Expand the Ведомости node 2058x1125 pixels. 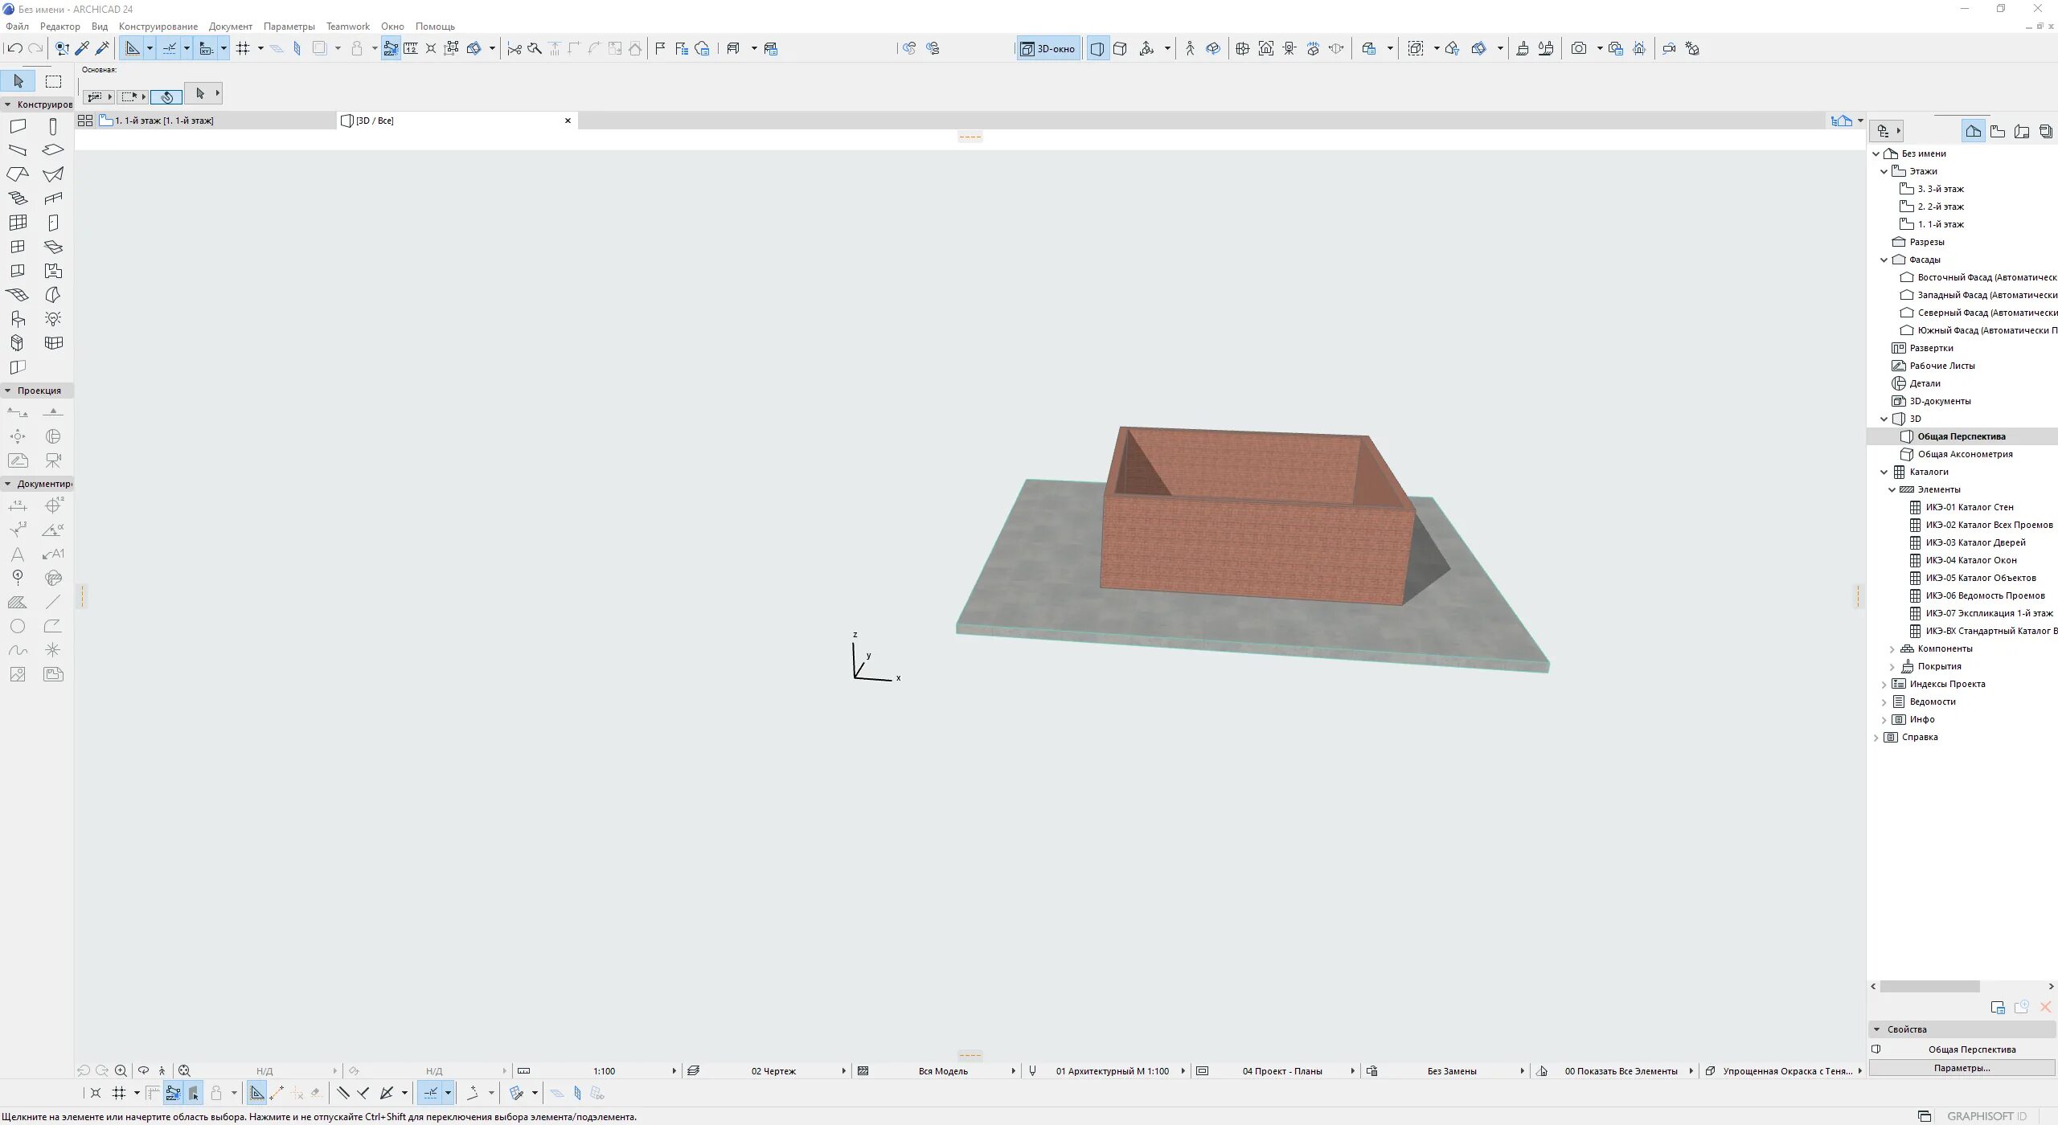(1884, 702)
